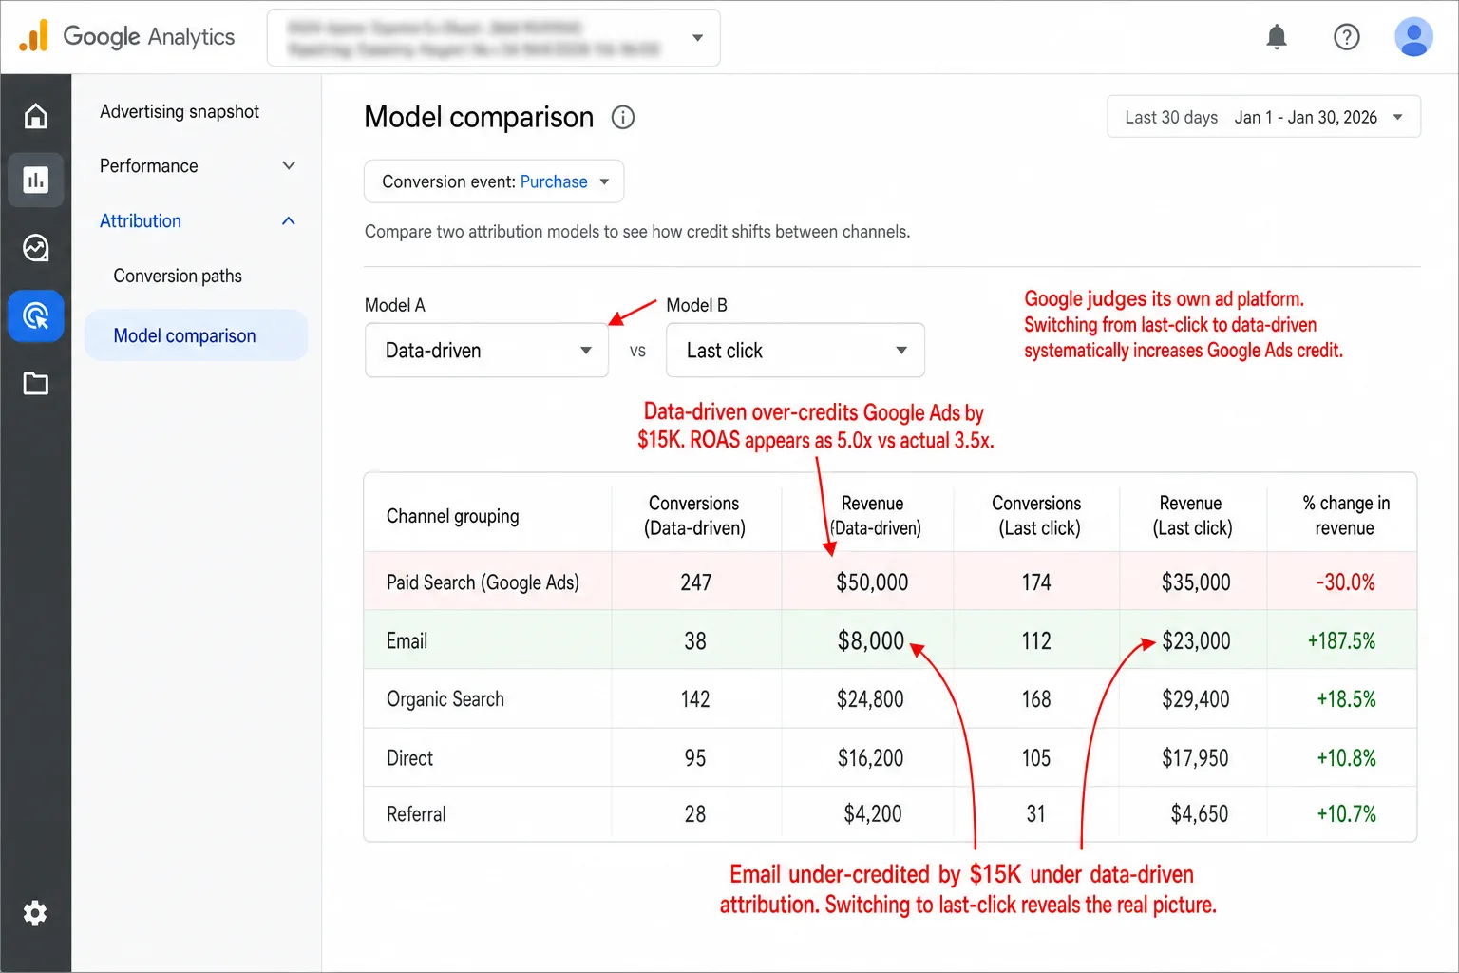Click 247 conversions cell
Viewport: 1459px width, 973px height.
[696, 582]
